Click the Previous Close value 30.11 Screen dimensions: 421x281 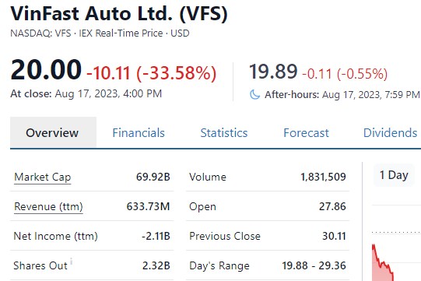(x=334, y=236)
